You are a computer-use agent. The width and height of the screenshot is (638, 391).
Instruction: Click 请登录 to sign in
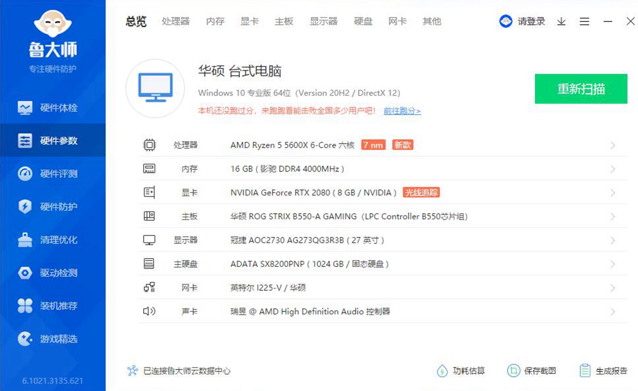click(531, 22)
